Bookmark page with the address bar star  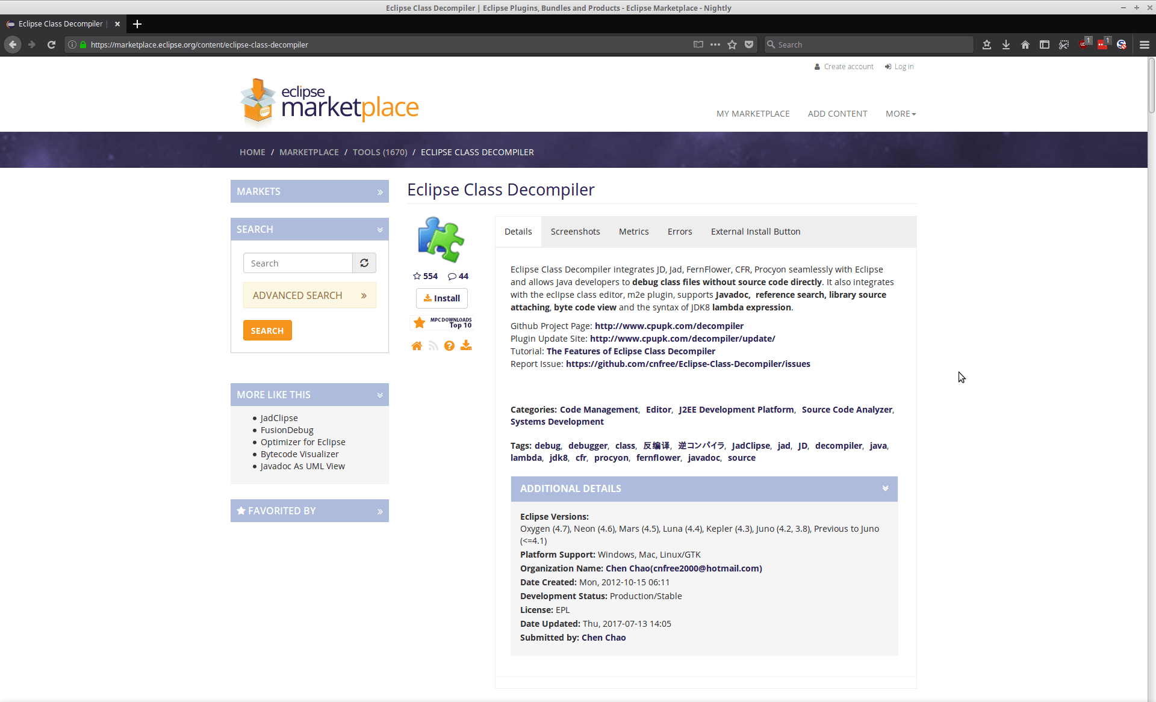(732, 45)
